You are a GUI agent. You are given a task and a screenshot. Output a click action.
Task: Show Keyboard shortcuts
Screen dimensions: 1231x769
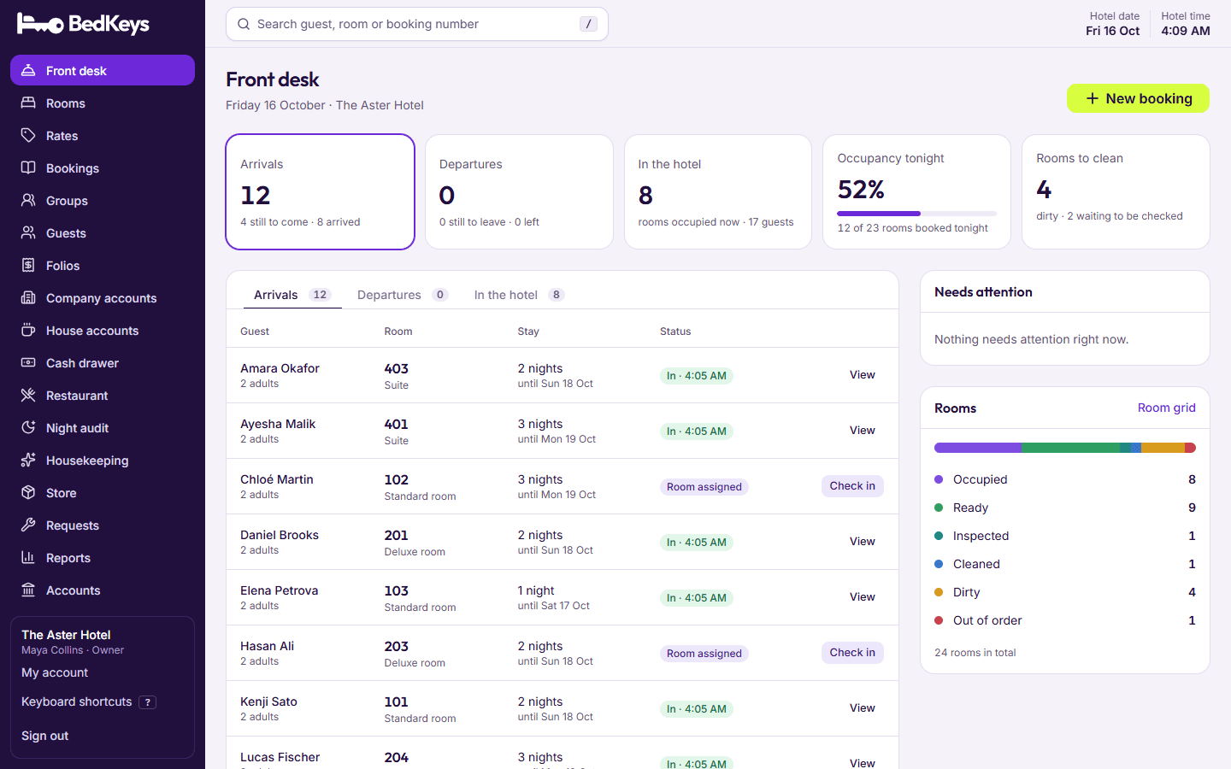tap(88, 701)
